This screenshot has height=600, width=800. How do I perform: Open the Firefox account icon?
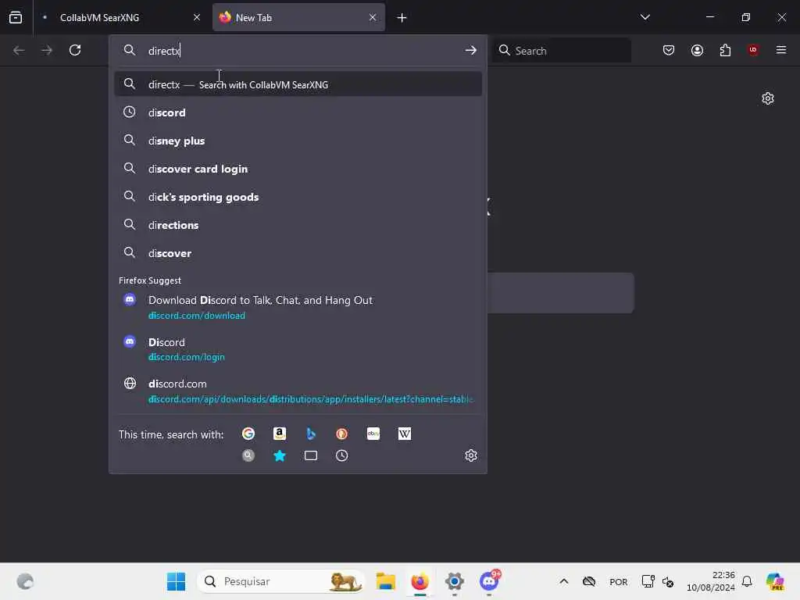point(697,50)
